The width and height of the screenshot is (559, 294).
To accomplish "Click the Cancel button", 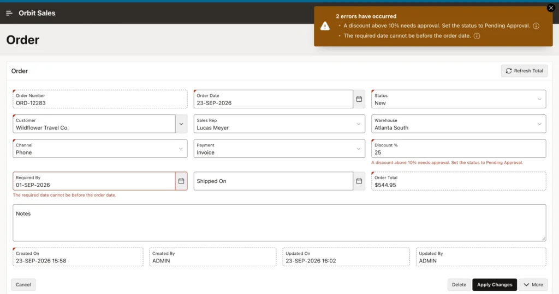I will 23,285.
